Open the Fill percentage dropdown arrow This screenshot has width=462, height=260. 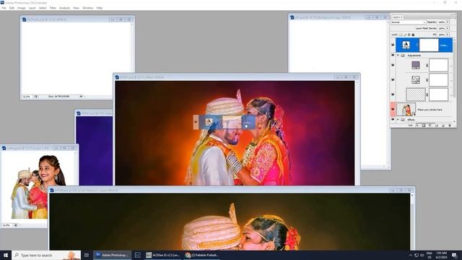[x=448, y=35]
